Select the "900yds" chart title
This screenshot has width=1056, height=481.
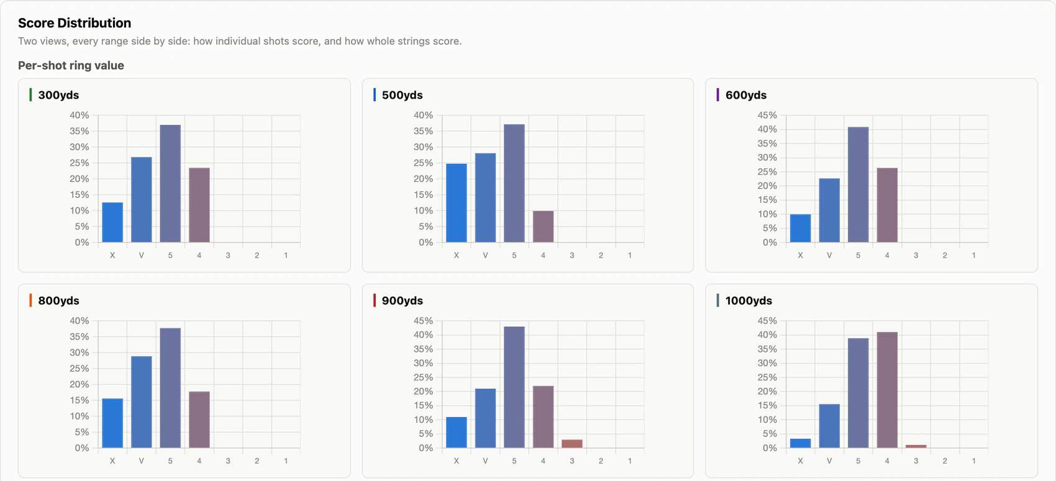tap(402, 300)
